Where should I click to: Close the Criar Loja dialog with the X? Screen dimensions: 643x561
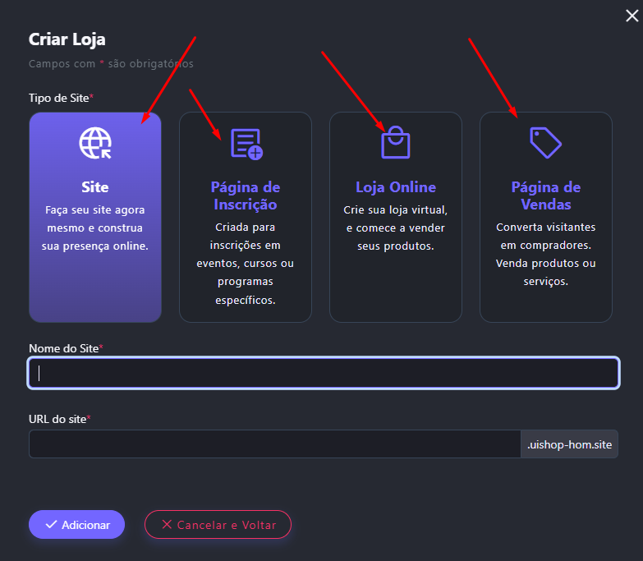click(x=632, y=16)
